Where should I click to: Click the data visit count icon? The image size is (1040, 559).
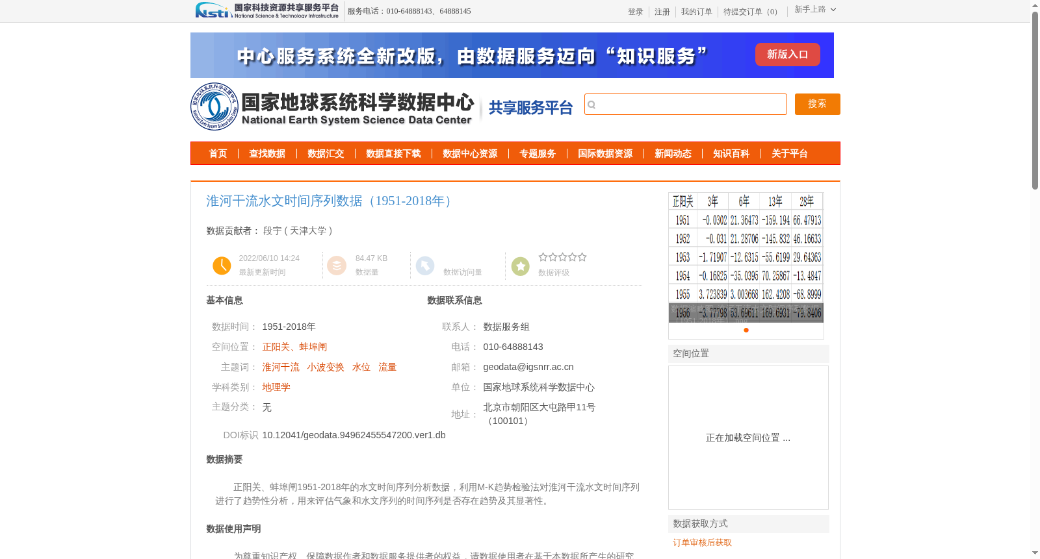point(425,266)
